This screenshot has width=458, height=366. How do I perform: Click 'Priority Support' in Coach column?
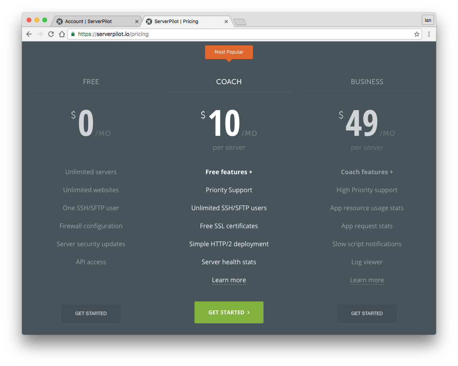(x=229, y=190)
